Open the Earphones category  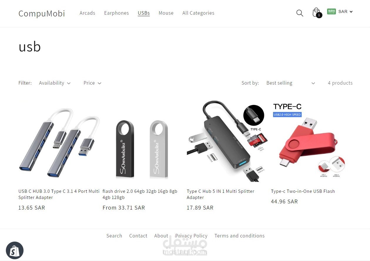coord(116,13)
